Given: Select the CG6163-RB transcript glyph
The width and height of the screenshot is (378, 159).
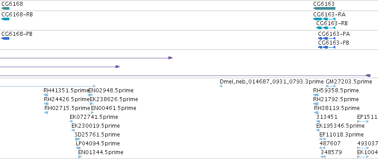Looking at the screenshot, I should [x=326, y=28].
